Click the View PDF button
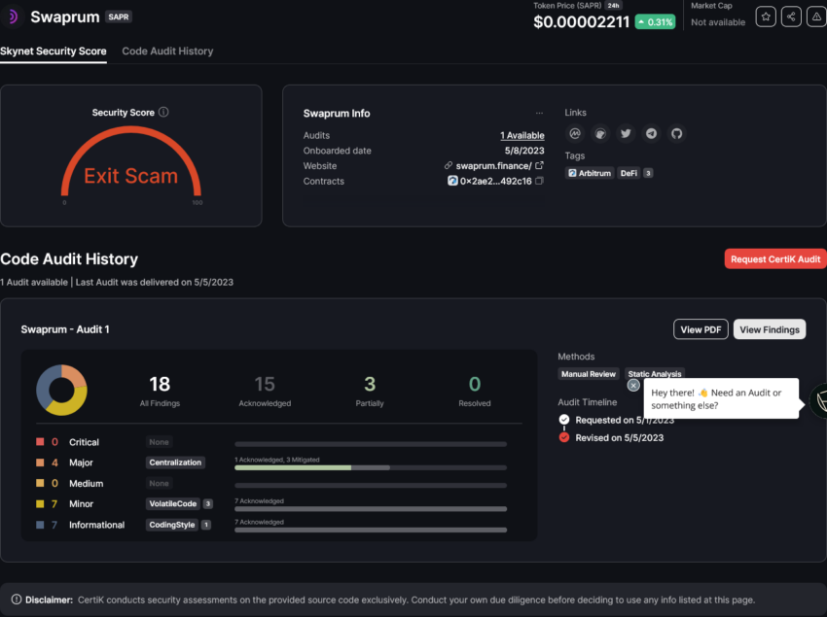The image size is (827, 617). (x=701, y=329)
